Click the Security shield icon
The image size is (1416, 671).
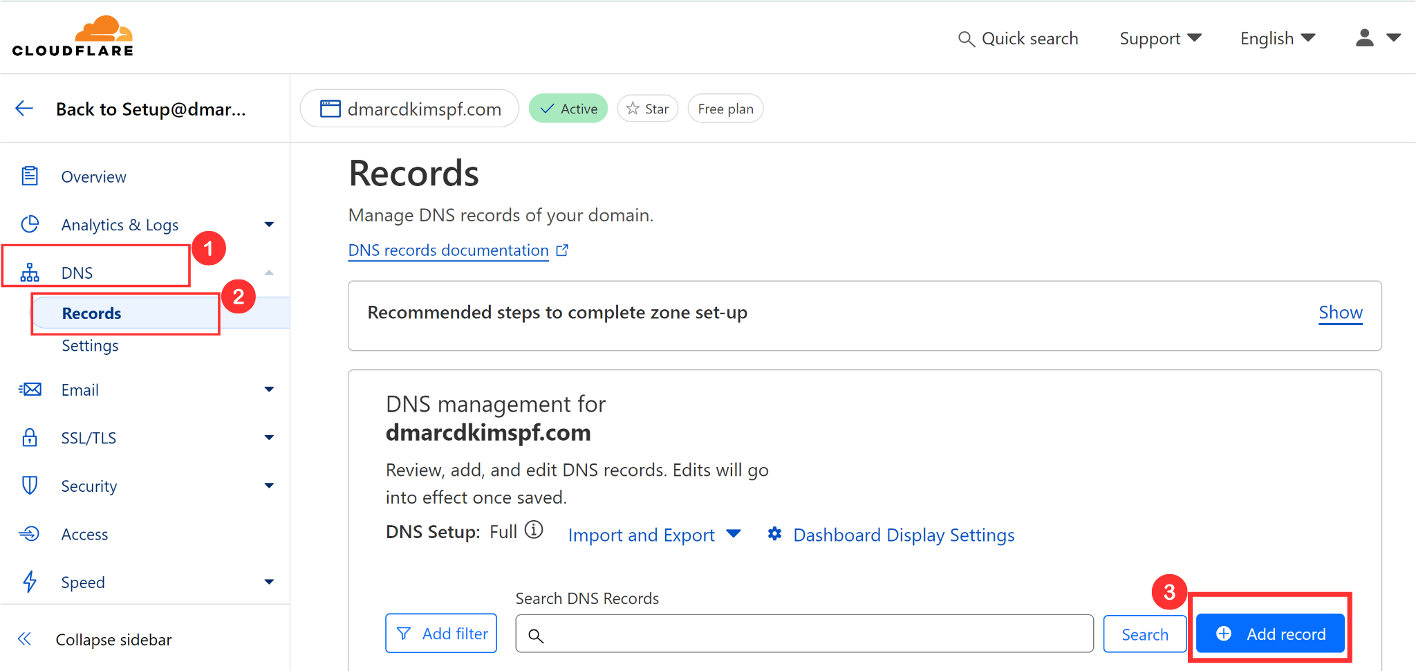point(30,486)
